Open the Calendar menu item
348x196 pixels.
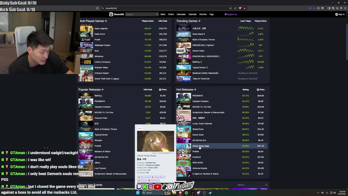pos(192,14)
